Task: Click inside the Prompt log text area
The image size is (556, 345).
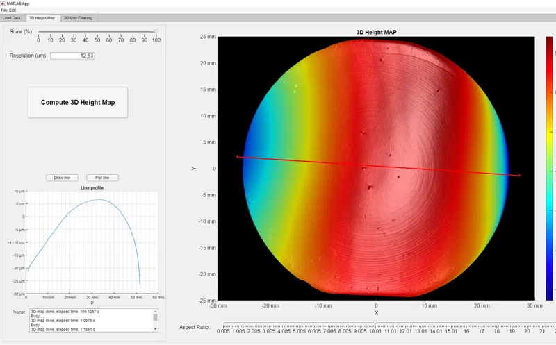Action: pyautogui.click(x=91, y=320)
